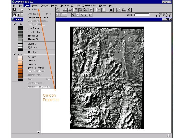Click the hatched-pattern tool icon in second toolbar
The height and width of the screenshot is (138, 184).
coord(73,15)
